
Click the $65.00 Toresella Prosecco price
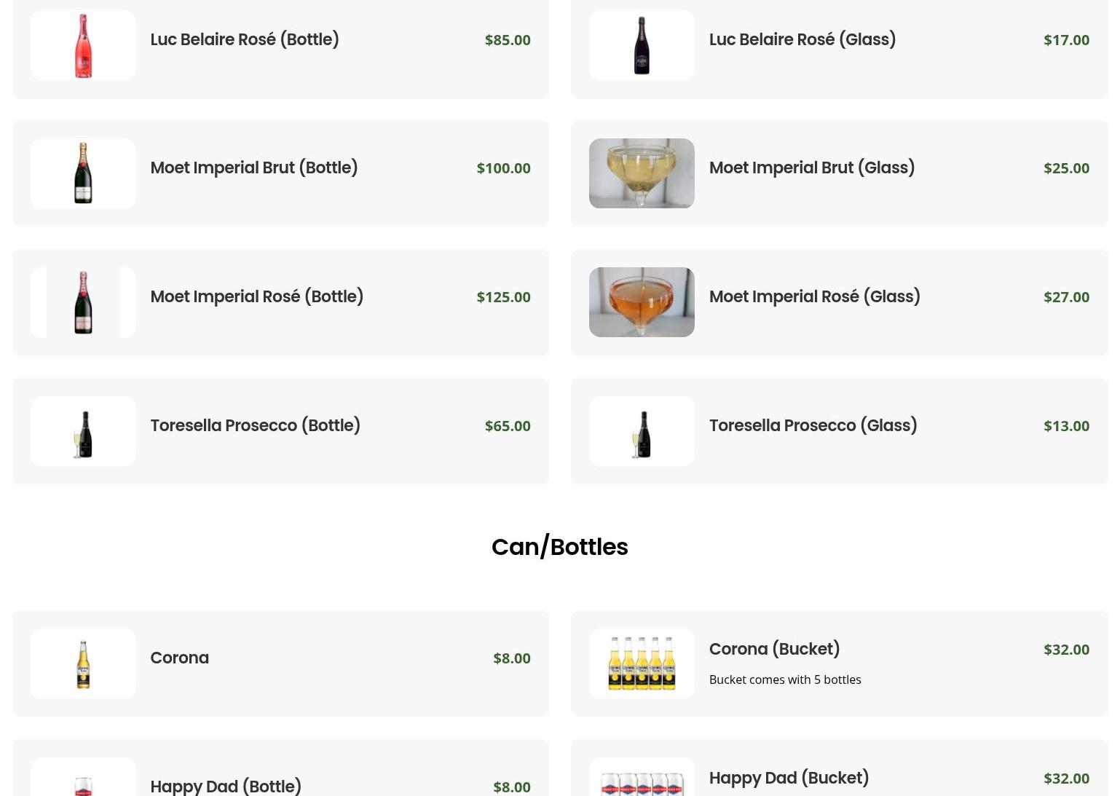click(x=508, y=426)
